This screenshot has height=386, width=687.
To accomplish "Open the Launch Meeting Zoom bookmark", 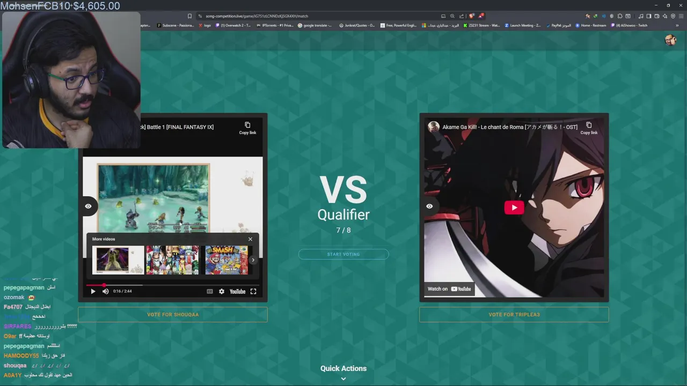I will point(523,25).
